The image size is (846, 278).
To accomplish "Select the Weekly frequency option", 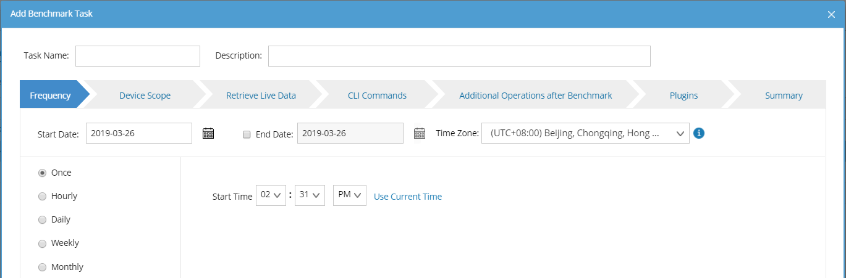I will click(x=43, y=243).
